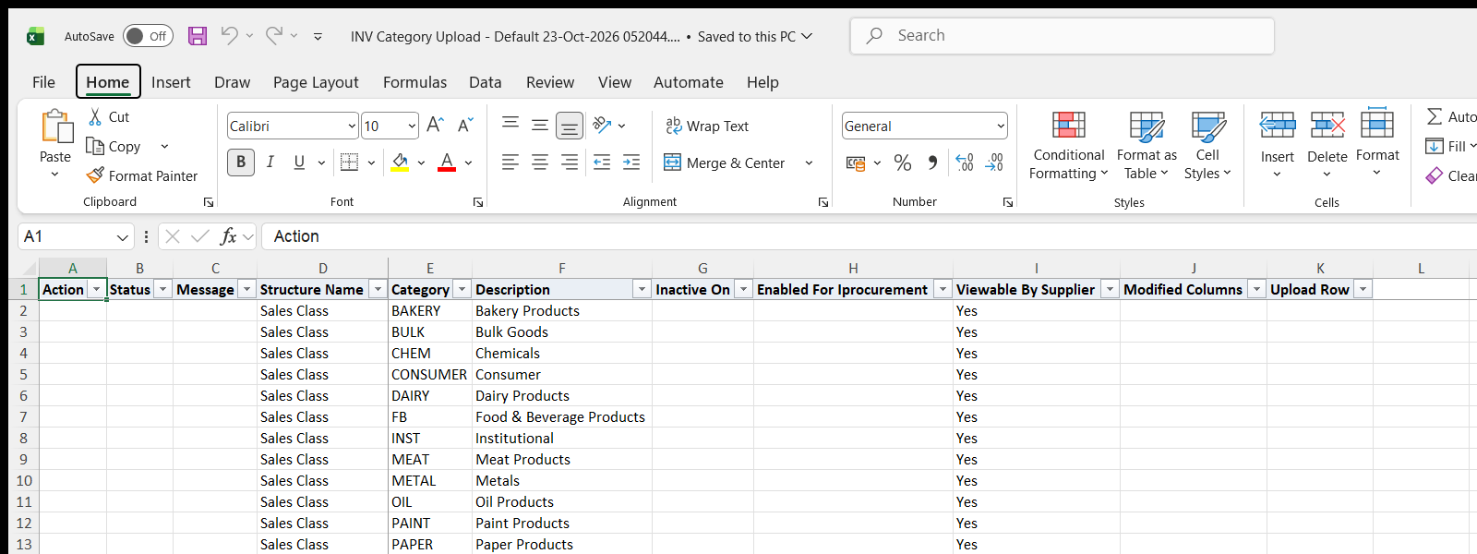
Task: Open Status column filter dropdown
Action: [x=162, y=289]
